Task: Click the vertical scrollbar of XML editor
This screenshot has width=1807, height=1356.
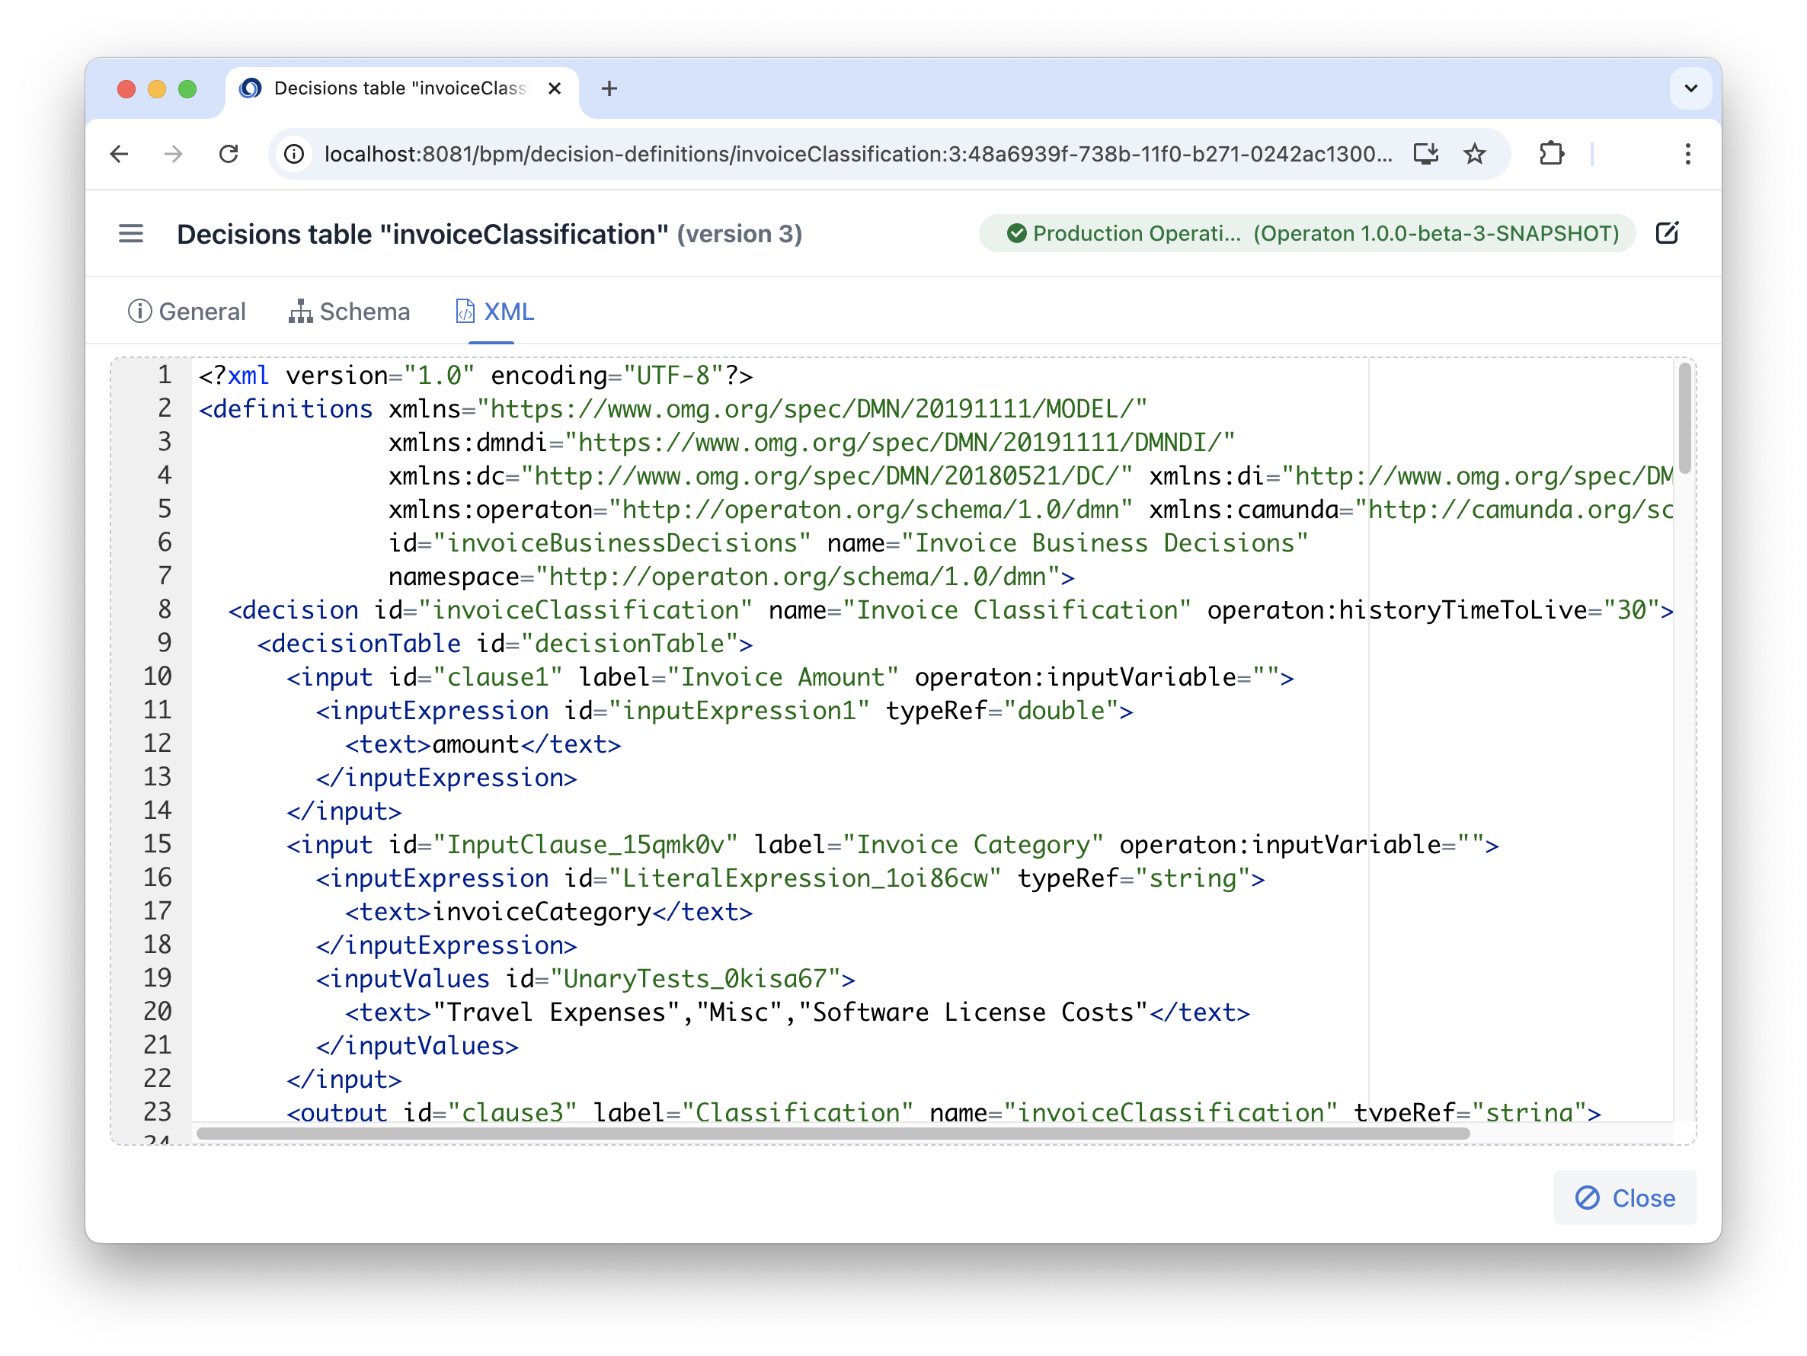Action: click(1684, 418)
